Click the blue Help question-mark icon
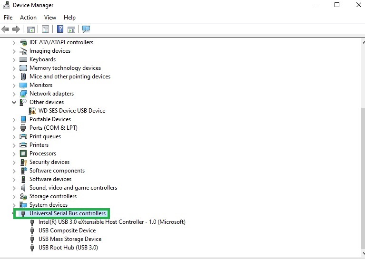 (60, 29)
